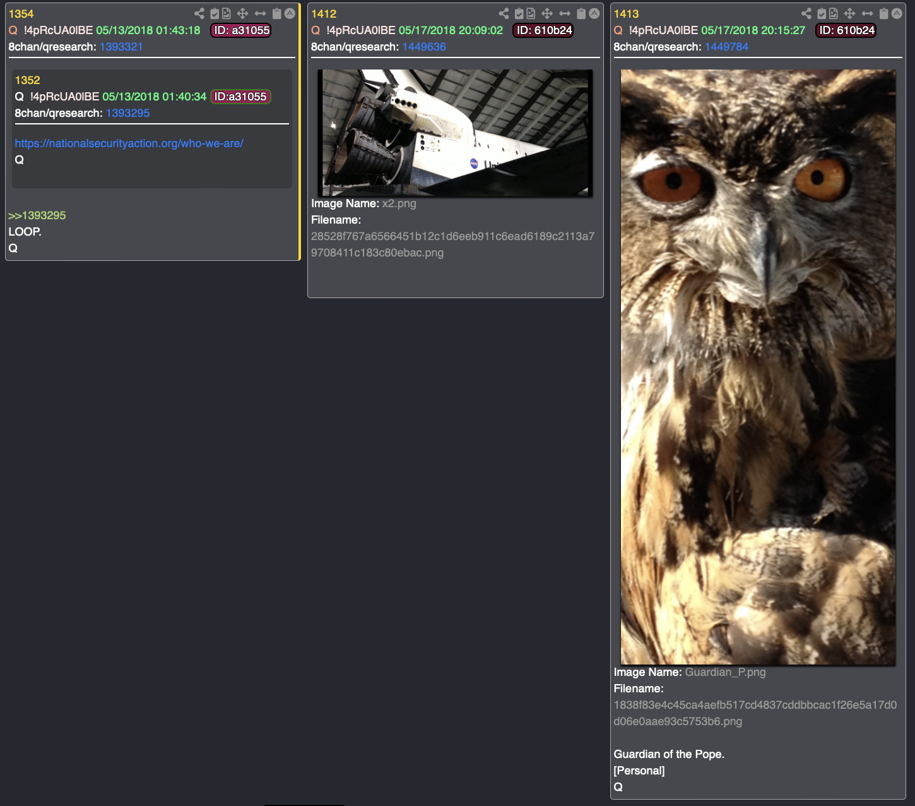
Task: Open the 8chan link 1393321
Action: tap(121, 47)
